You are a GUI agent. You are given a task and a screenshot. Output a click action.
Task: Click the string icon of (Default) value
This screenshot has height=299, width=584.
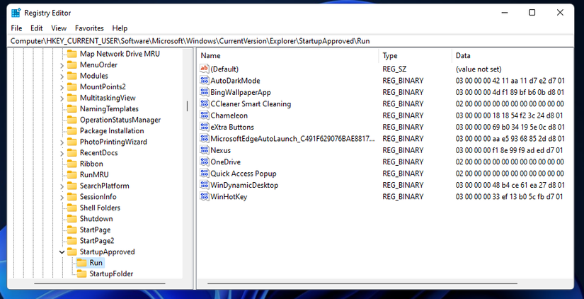click(205, 69)
